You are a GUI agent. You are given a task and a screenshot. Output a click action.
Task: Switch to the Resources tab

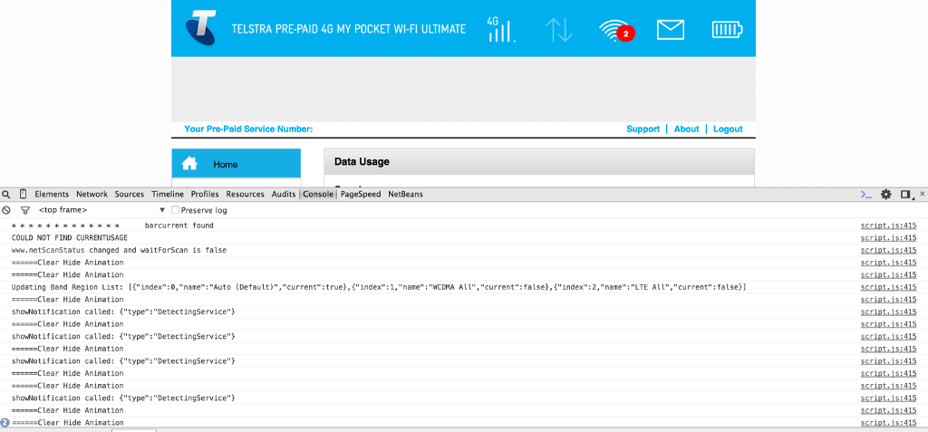(245, 194)
